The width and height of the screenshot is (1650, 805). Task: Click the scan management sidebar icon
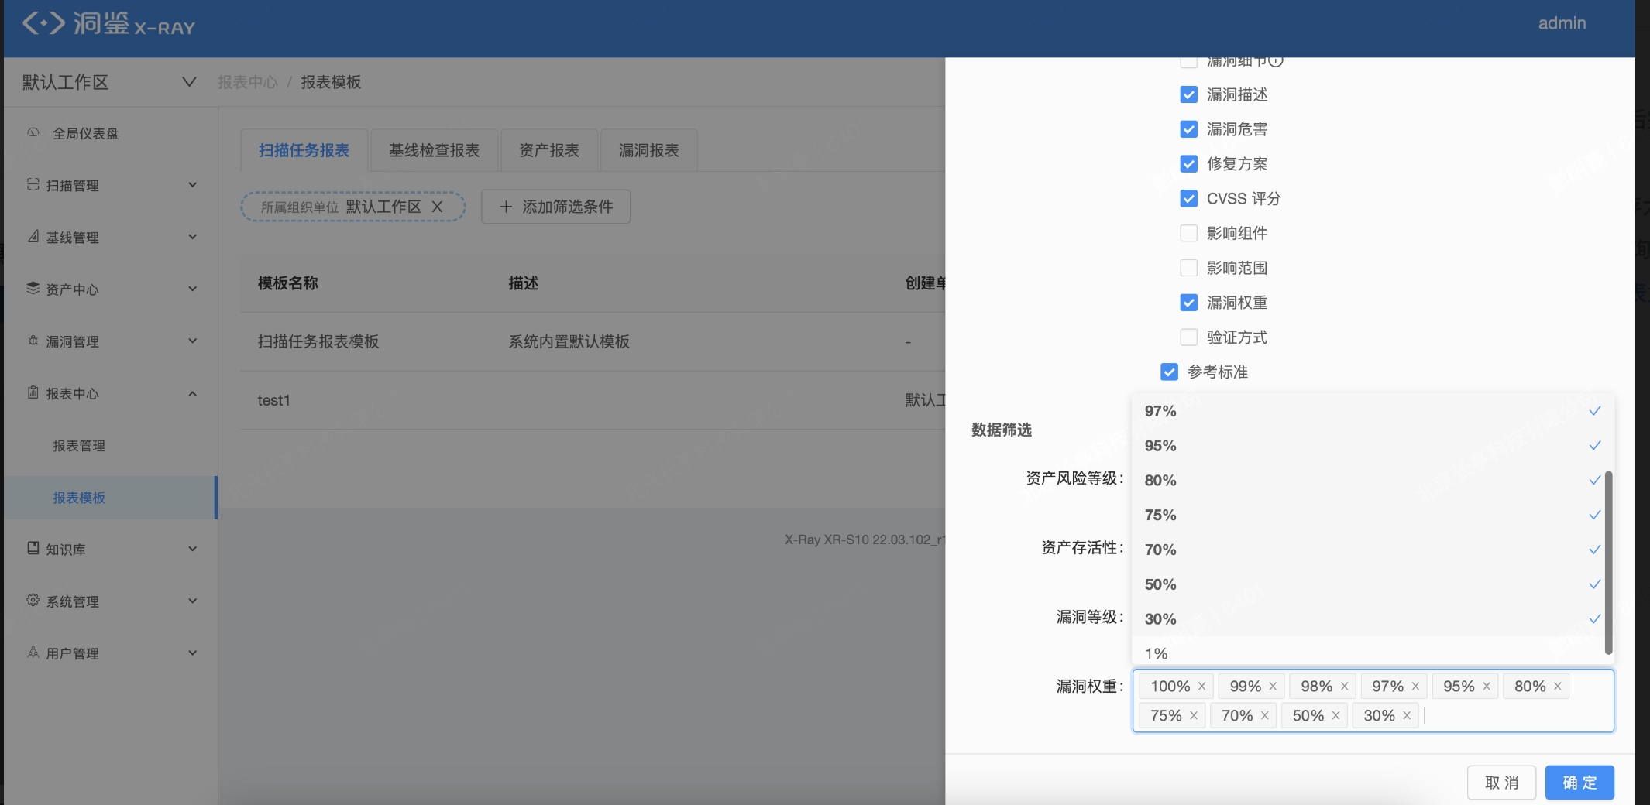(x=33, y=184)
